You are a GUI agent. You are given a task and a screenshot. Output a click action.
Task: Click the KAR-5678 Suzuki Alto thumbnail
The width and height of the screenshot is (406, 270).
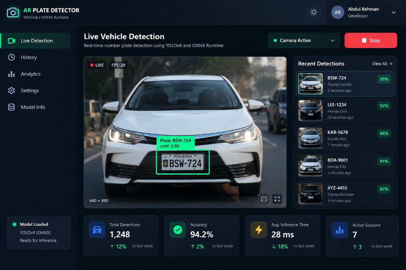tap(310, 138)
